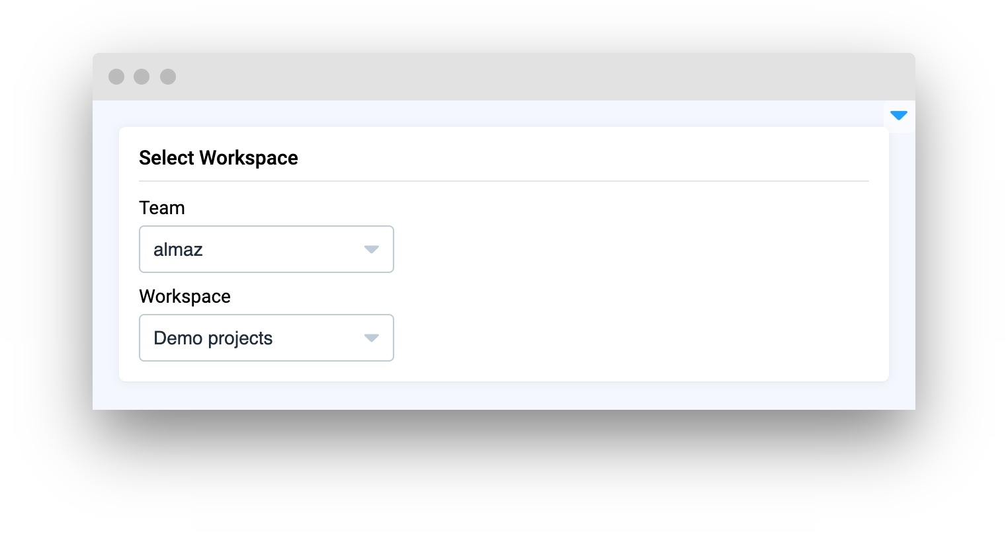Click the third gray window dot (maximize)
This screenshot has width=1008, height=542.
pos(168,77)
